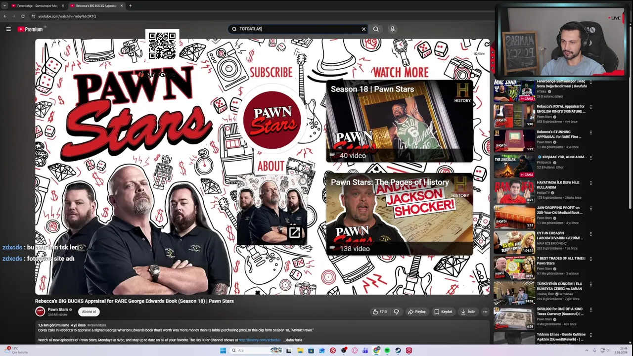Open the Opera GX taskbar icon

355,351
